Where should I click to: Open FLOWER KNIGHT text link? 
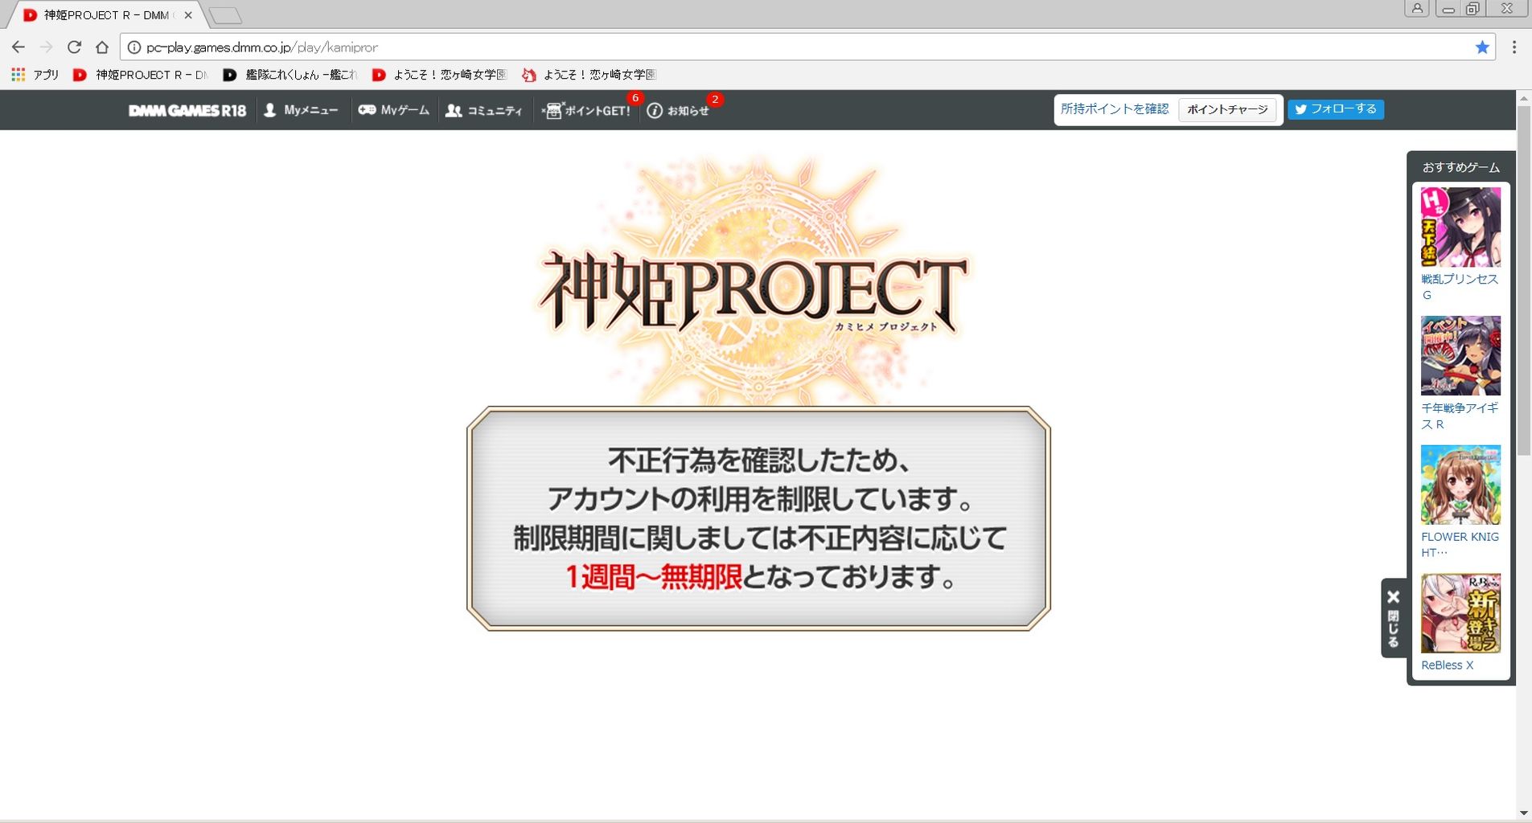coord(1460,544)
